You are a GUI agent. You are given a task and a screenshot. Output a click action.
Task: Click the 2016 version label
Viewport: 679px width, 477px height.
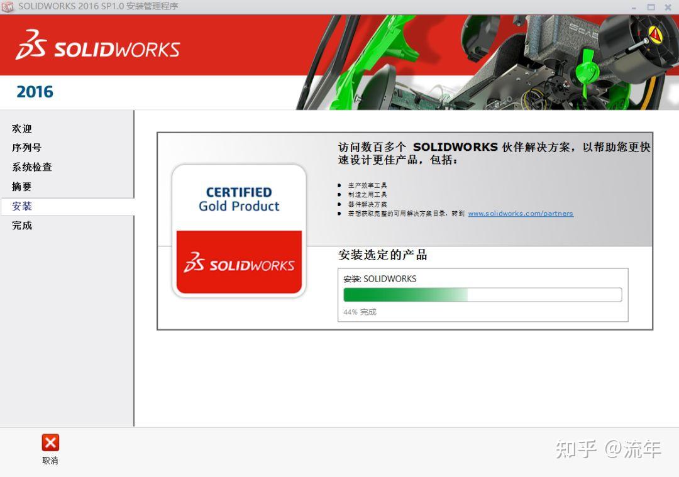click(35, 92)
